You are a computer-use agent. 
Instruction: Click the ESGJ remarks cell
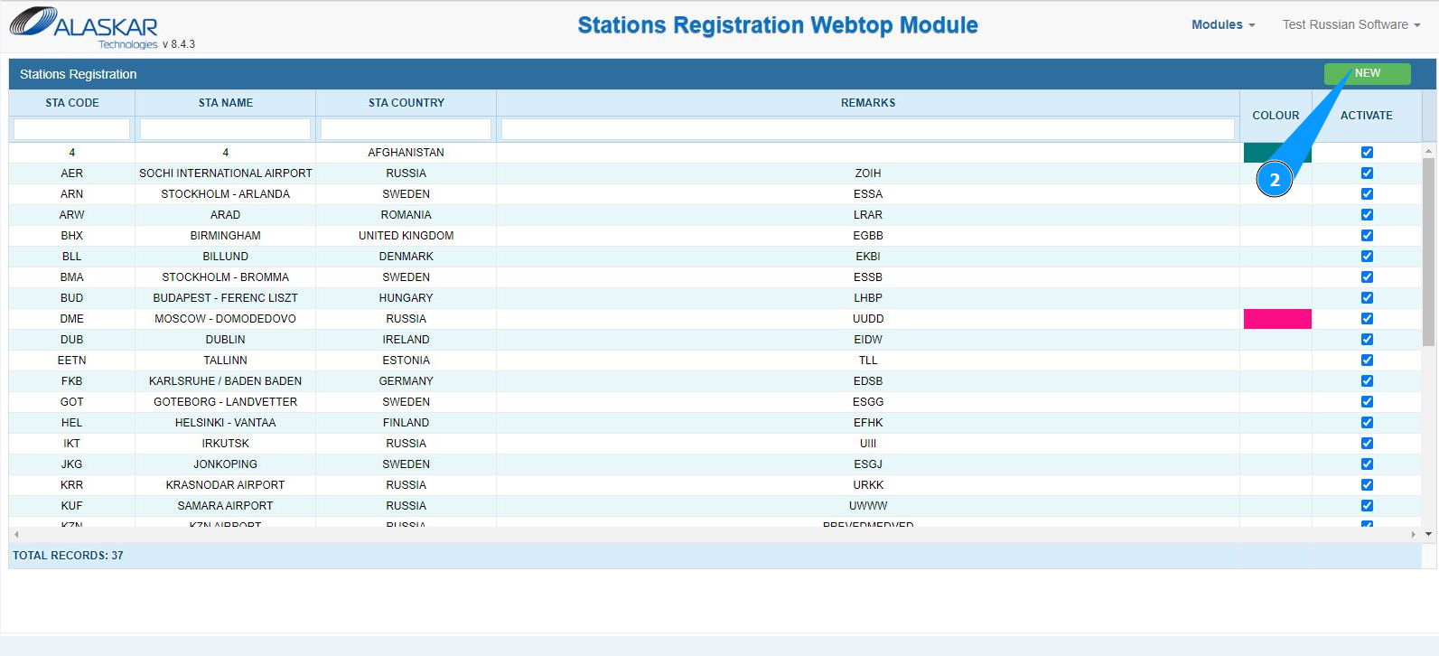click(868, 464)
